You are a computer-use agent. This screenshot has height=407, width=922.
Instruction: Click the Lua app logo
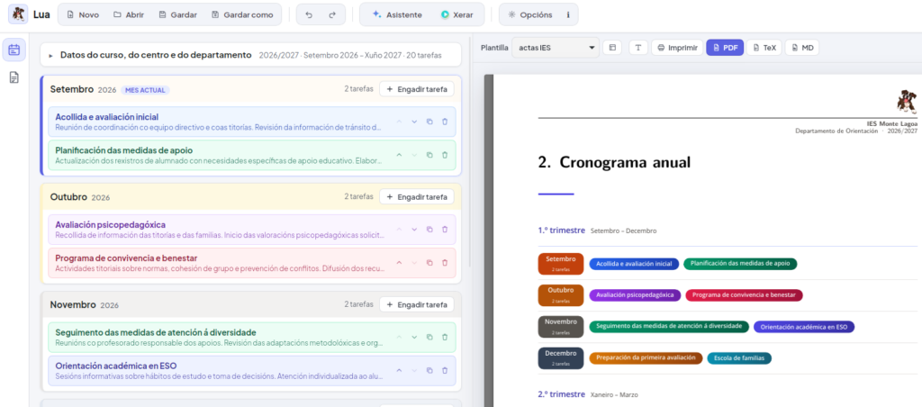[18, 14]
